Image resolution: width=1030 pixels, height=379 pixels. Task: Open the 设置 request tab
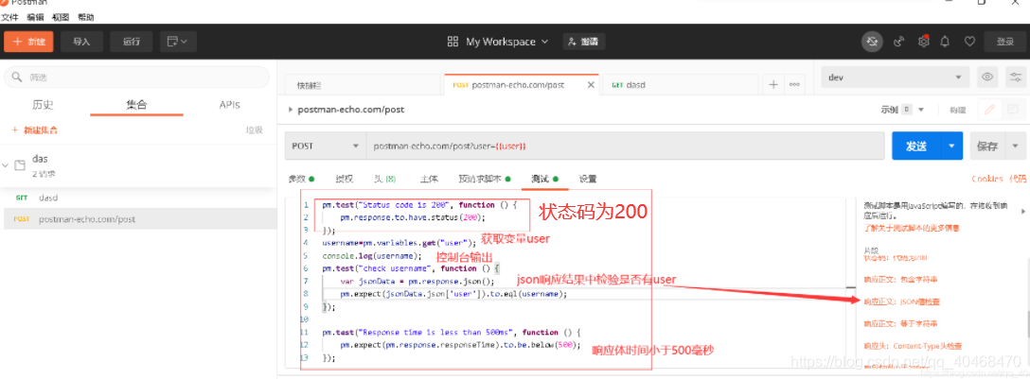(588, 179)
